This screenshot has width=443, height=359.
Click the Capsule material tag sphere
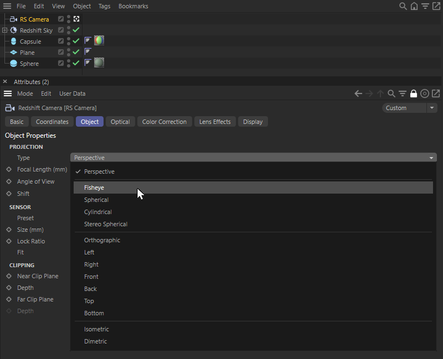[x=99, y=40]
